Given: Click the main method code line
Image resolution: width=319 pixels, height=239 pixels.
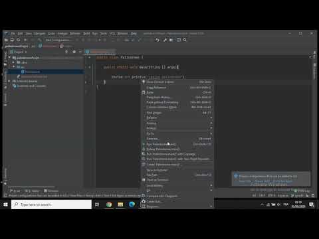Looking at the screenshot, I should 141,67.
